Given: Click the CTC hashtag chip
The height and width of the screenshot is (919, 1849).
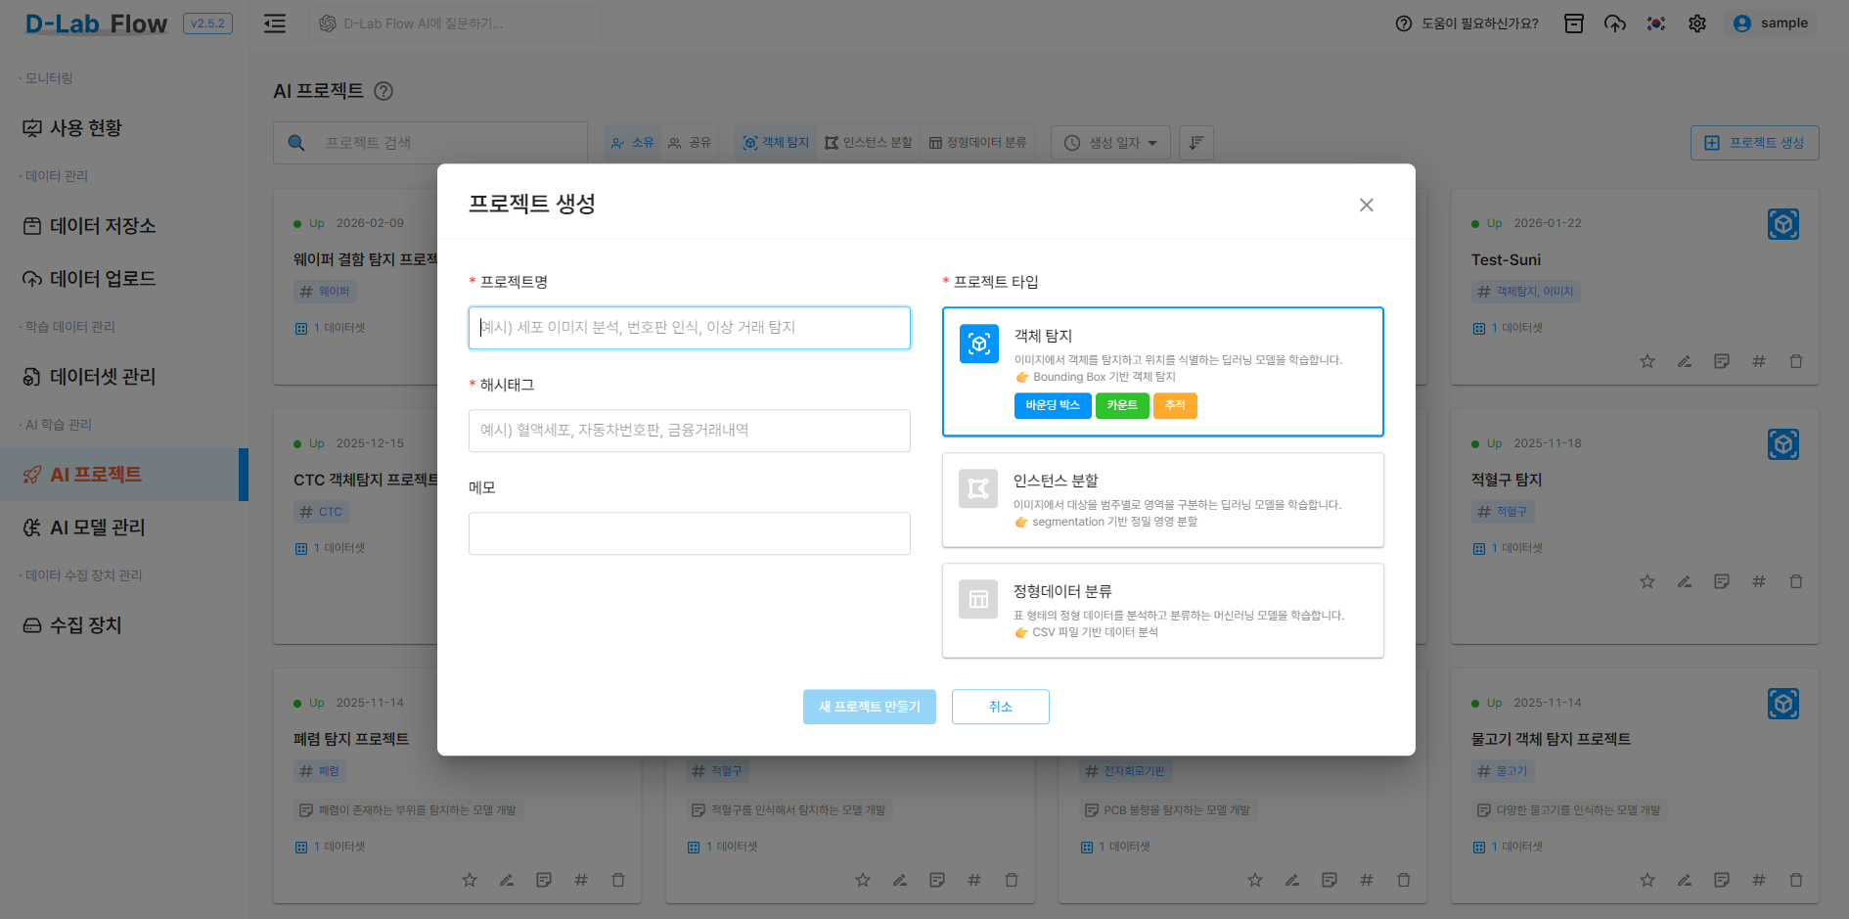Looking at the screenshot, I should pos(322,512).
